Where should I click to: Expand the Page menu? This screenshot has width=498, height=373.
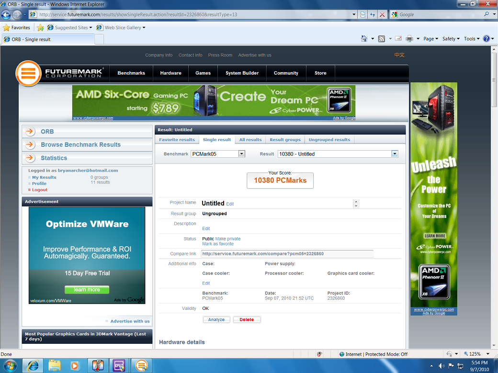point(430,39)
